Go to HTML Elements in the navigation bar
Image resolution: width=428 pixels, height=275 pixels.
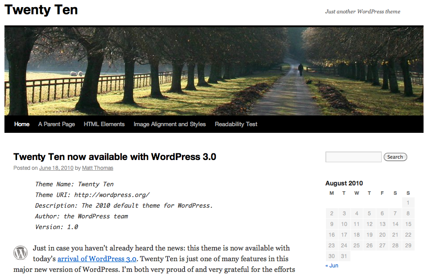click(x=104, y=124)
